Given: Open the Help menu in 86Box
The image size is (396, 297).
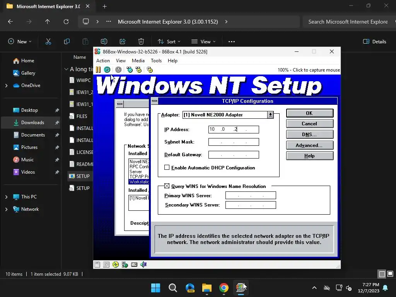Looking at the screenshot, I should (172, 61).
